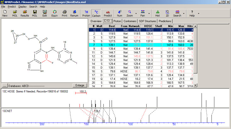The height and width of the screenshot is (129, 231).
Task: Open the Results folder icon
Action: coord(25,13)
